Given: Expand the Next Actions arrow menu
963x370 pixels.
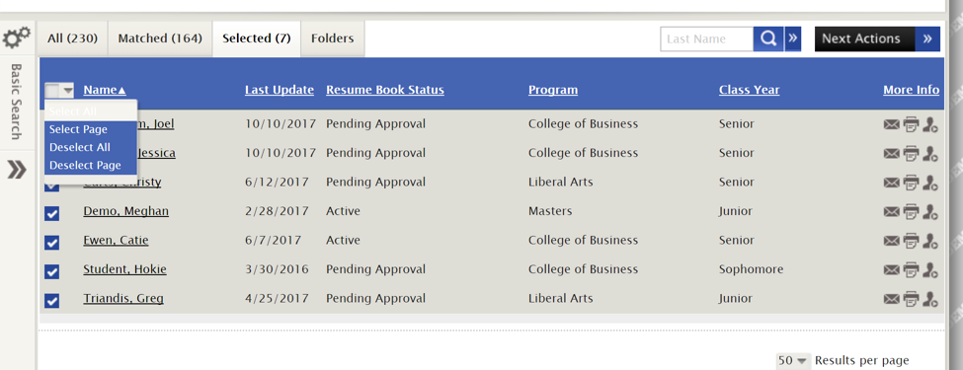Looking at the screenshot, I should [927, 38].
